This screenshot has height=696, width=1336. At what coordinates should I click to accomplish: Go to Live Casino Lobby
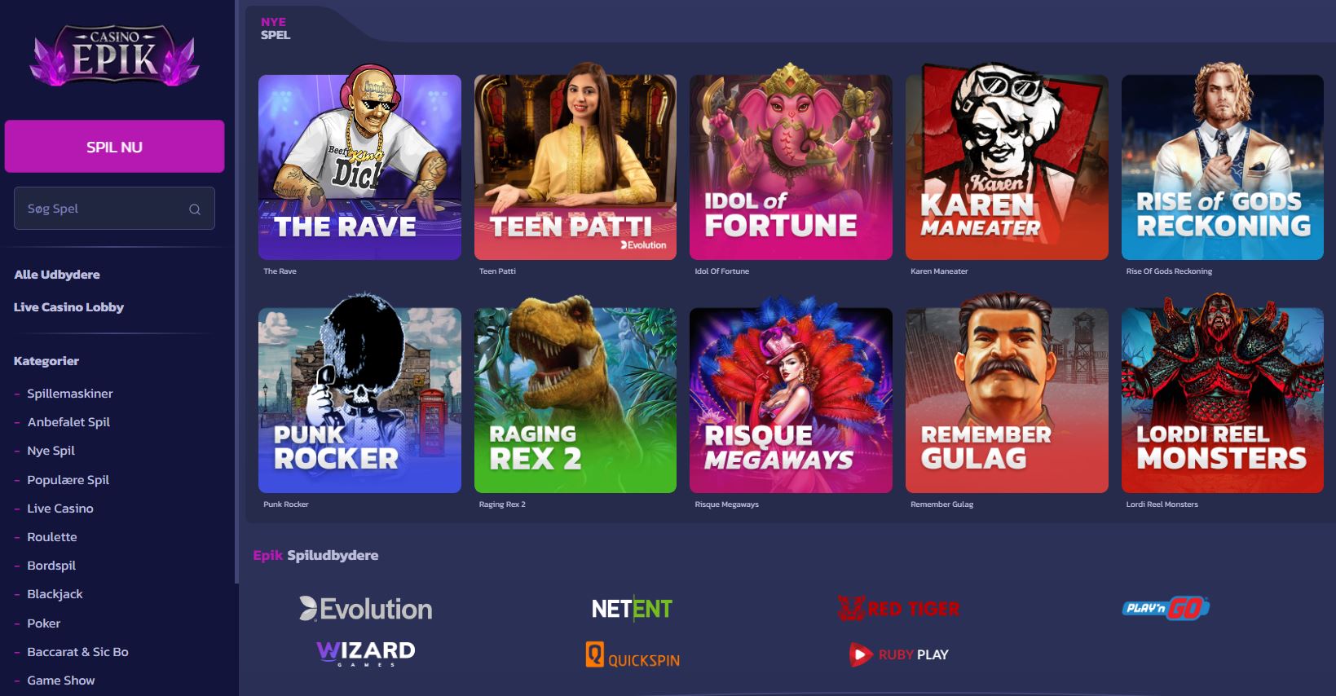(69, 307)
